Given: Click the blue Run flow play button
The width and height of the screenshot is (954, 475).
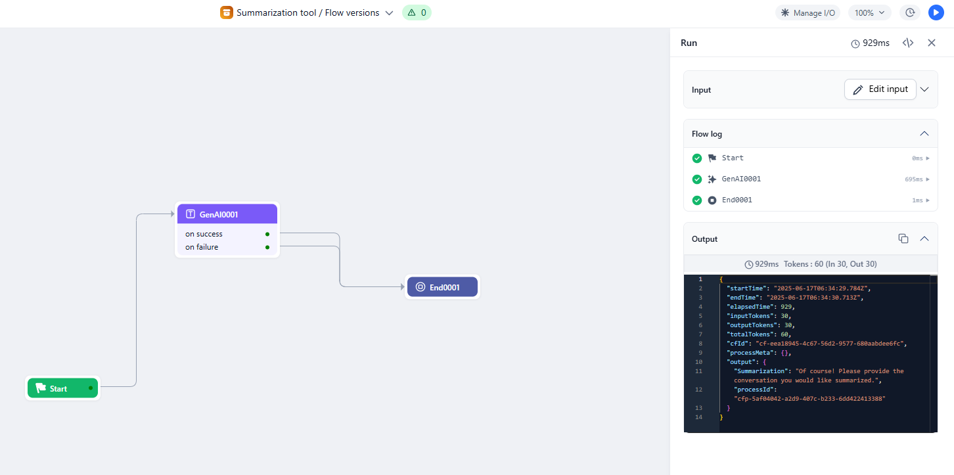Looking at the screenshot, I should point(936,12).
